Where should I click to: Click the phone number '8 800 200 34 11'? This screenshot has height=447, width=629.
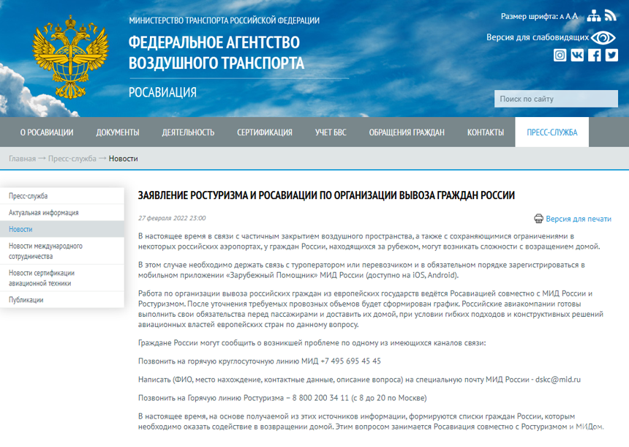(x=320, y=398)
